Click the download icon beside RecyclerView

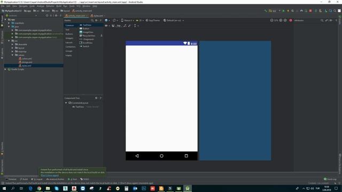click(x=102, y=36)
